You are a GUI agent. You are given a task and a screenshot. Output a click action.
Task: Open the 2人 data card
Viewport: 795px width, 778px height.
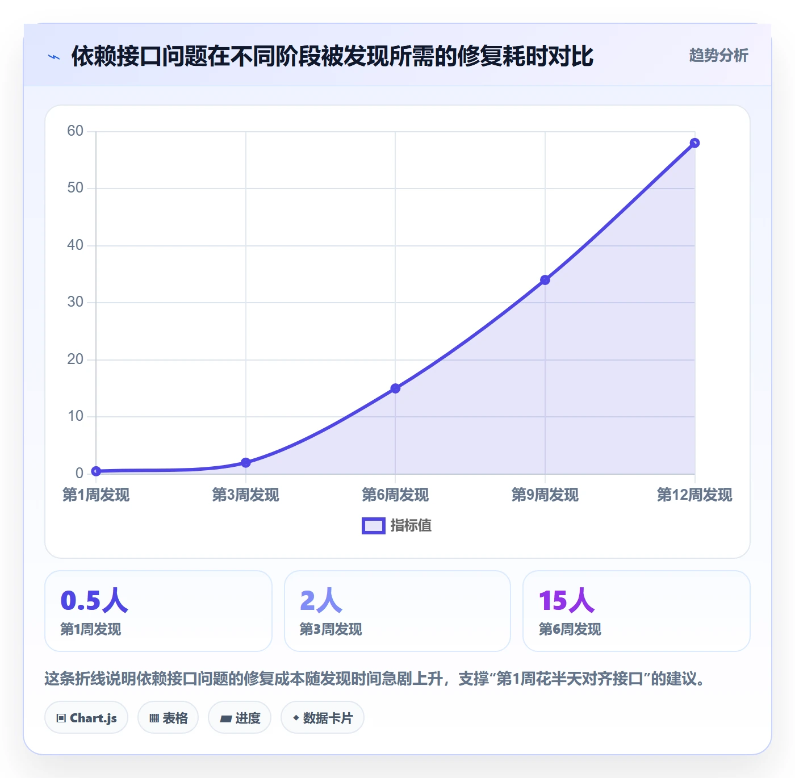(x=397, y=611)
